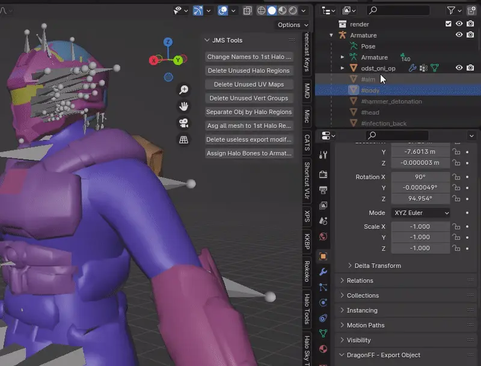
Task: Expand the odst_oni_op tree item
Action: pyautogui.click(x=342, y=68)
